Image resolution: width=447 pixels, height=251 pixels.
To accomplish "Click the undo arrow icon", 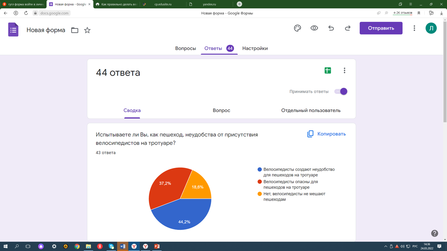I will pyautogui.click(x=331, y=28).
